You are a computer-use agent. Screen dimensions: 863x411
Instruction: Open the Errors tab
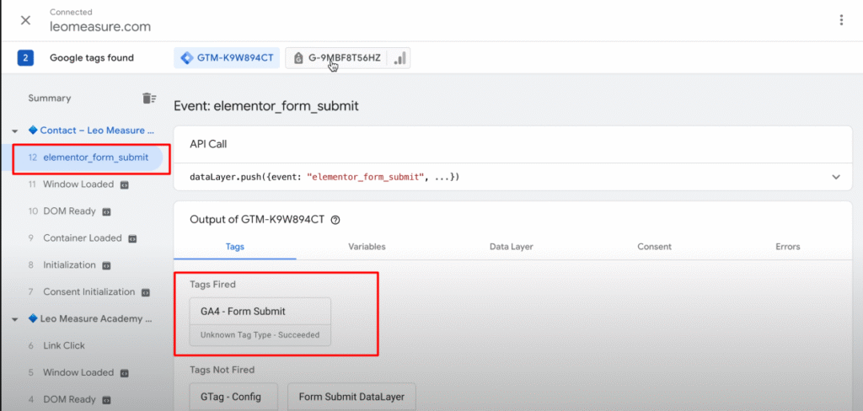(x=787, y=247)
